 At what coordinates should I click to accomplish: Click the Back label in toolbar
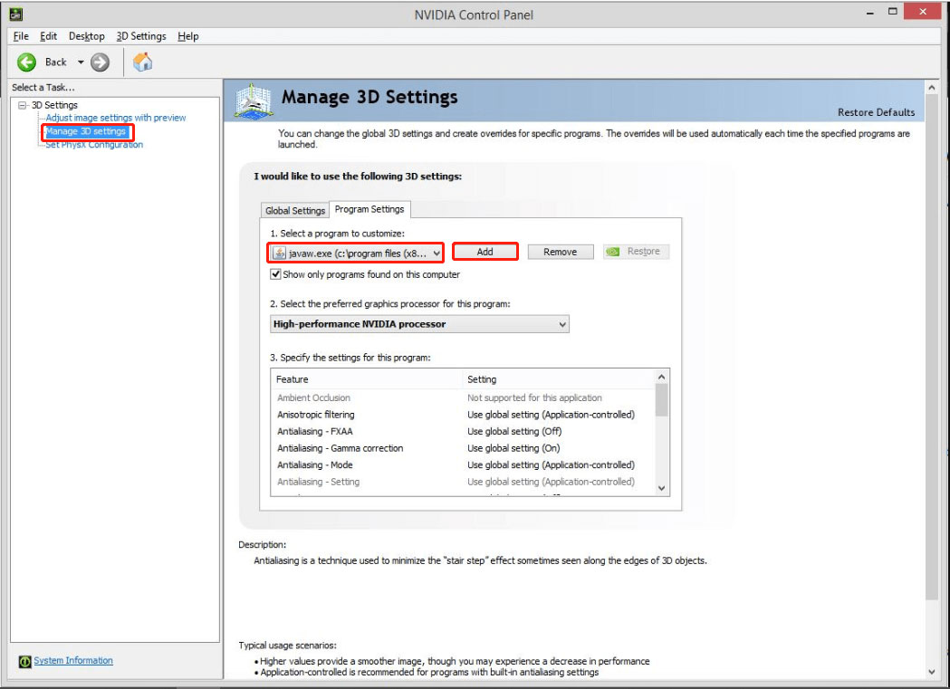(x=56, y=62)
